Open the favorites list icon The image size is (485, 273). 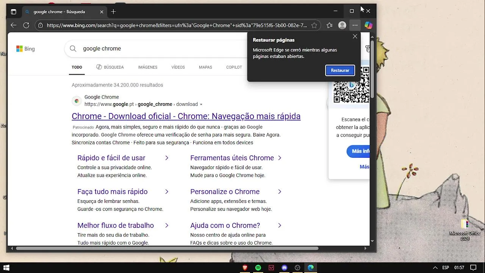click(x=329, y=25)
